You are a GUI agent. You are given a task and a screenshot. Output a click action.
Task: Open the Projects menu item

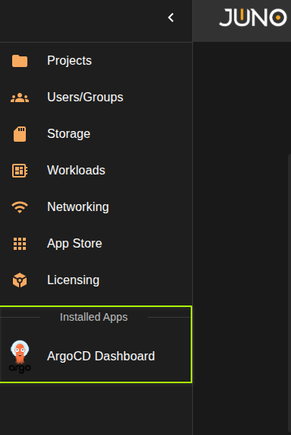69,60
